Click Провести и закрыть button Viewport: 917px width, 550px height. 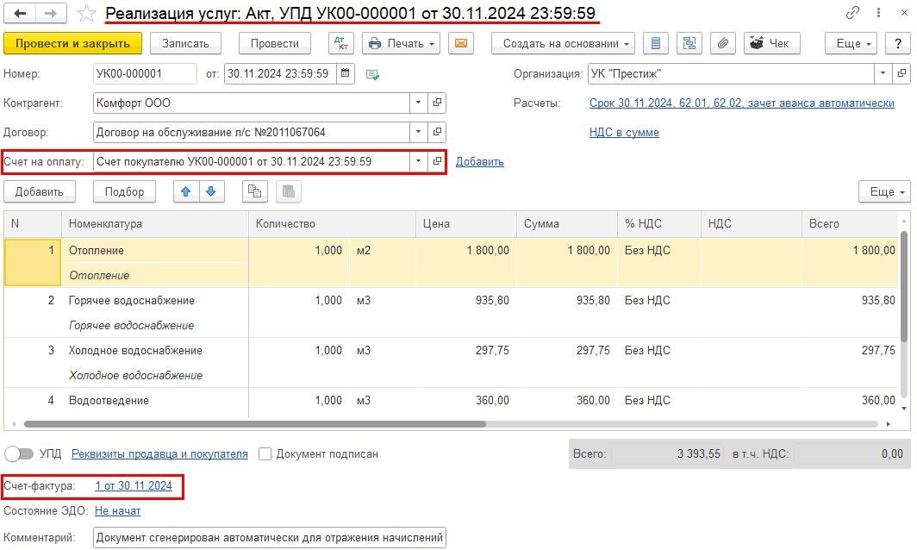tap(72, 43)
